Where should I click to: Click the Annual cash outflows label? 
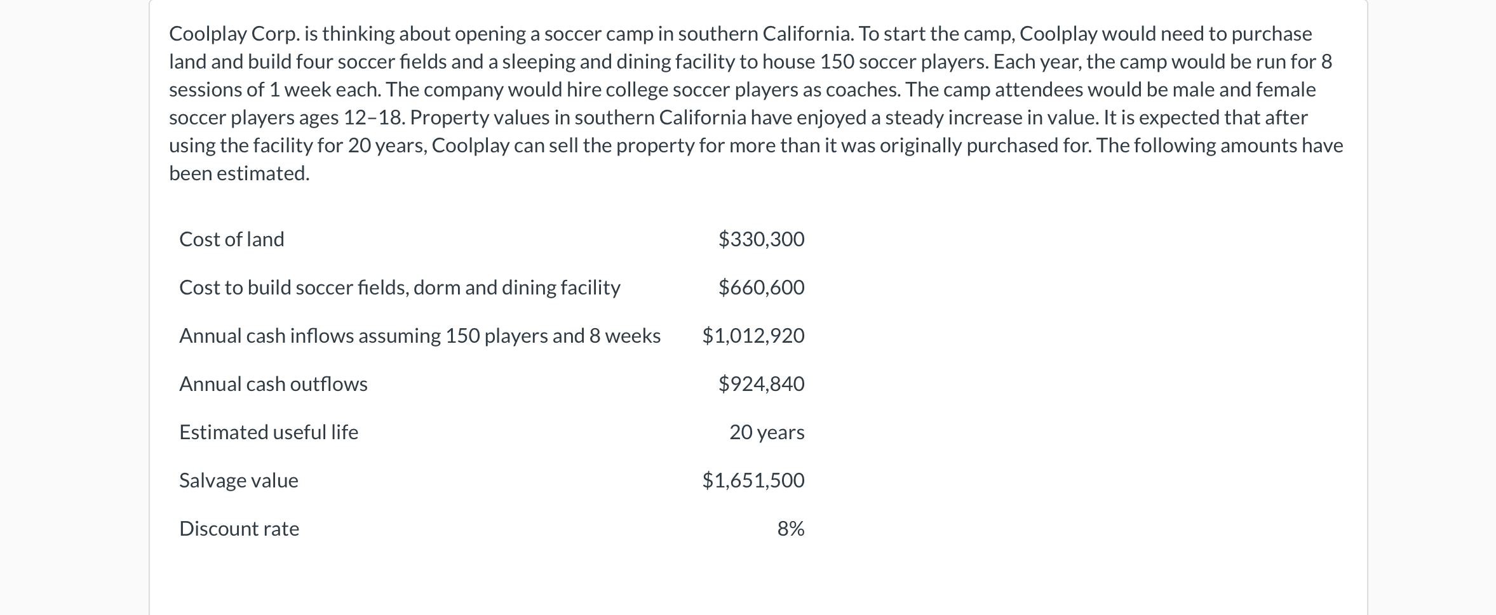[x=273, y=384]
